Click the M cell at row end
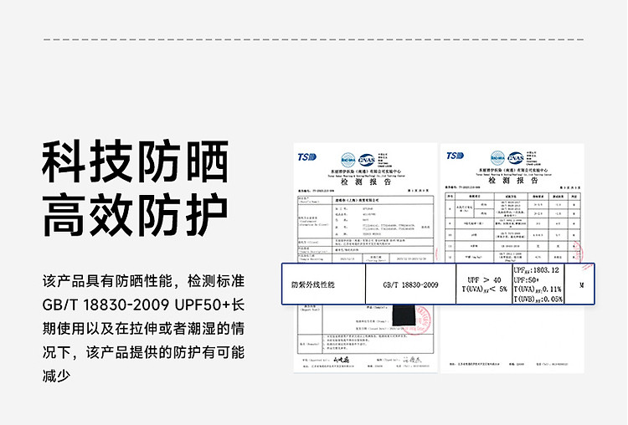This screenshot has width=628, height=425. point(581,285)
